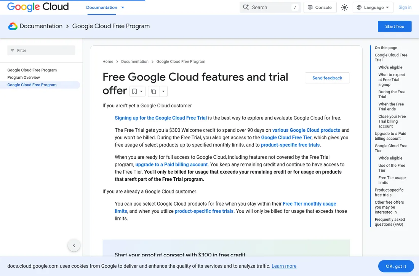The image size is (419, 276).
Task: Jump to Product-specific free trials in page contents
Action: click(x=389, y=192)
